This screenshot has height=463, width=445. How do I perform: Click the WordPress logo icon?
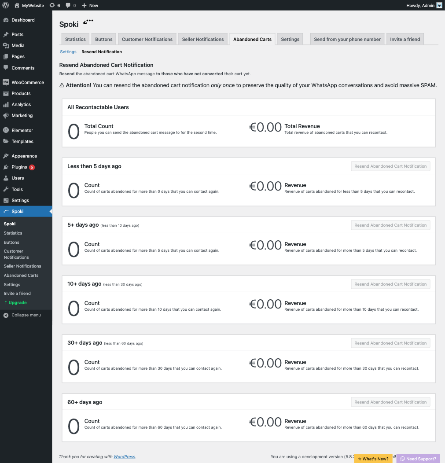click(x=6, y=5)
